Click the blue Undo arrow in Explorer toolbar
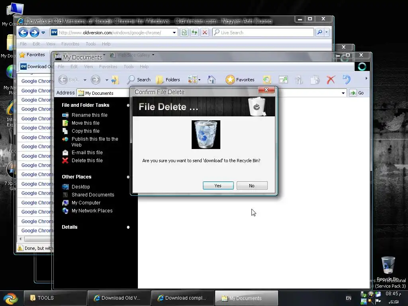The width and height of the screenshot is (408, 306). pyautogui.click(x=346, y=80)
